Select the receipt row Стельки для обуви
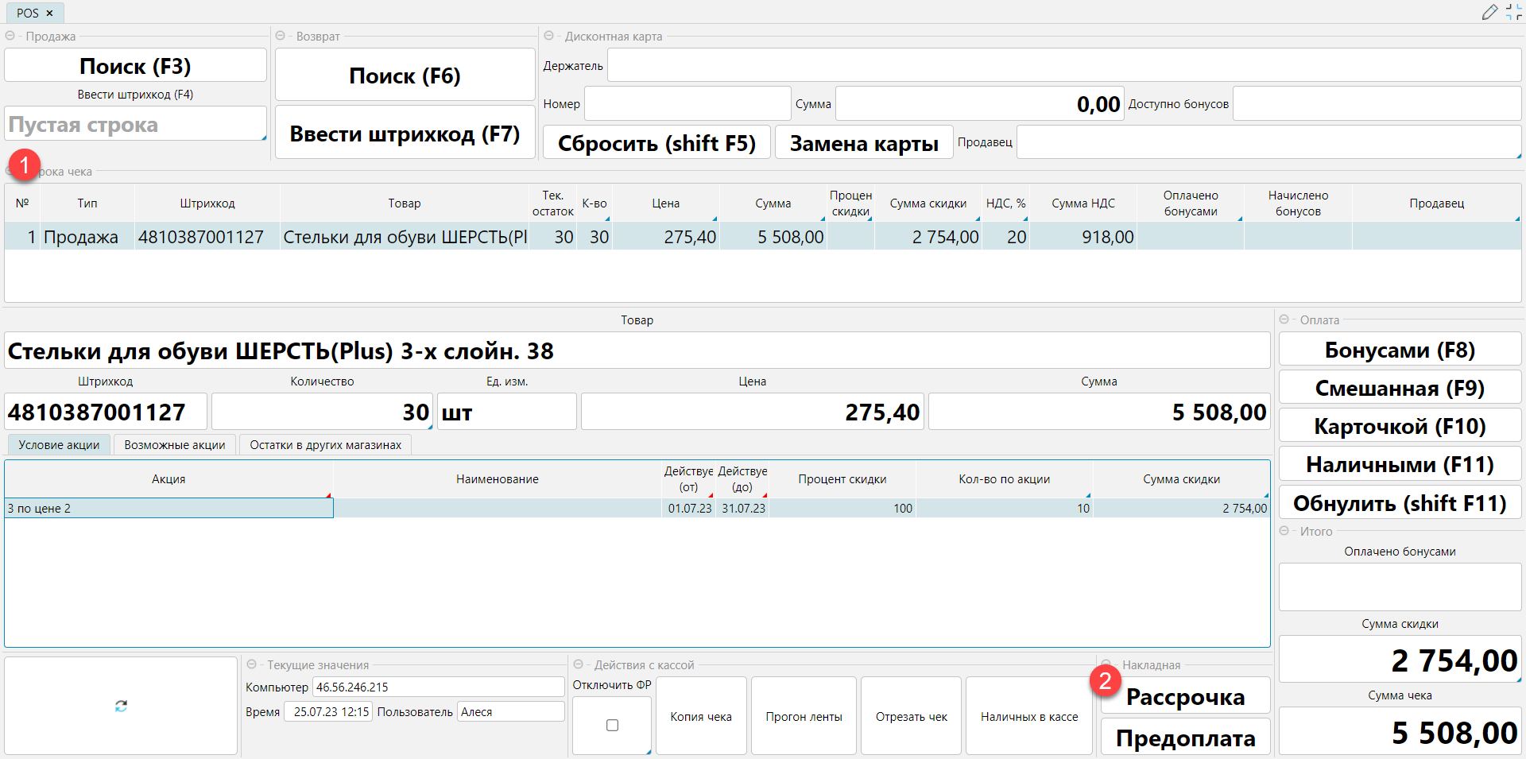 pyautogui.click(x=405, y=237)
